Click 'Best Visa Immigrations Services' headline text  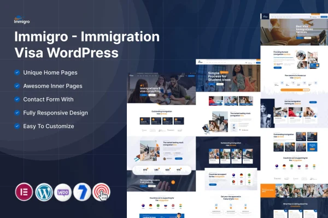tap(304, 29)
